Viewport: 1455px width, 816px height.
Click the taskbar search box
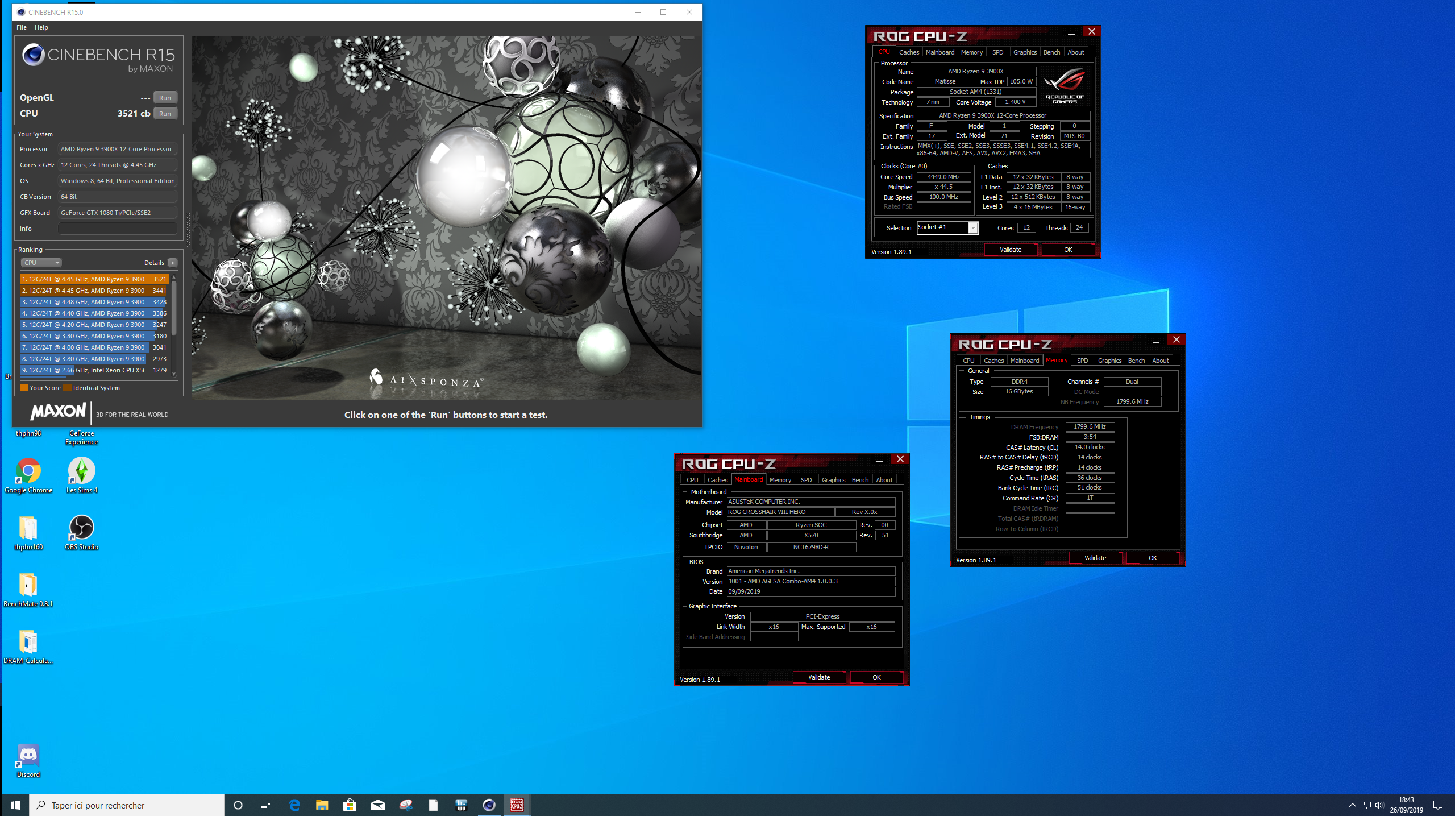pos(127,805)
